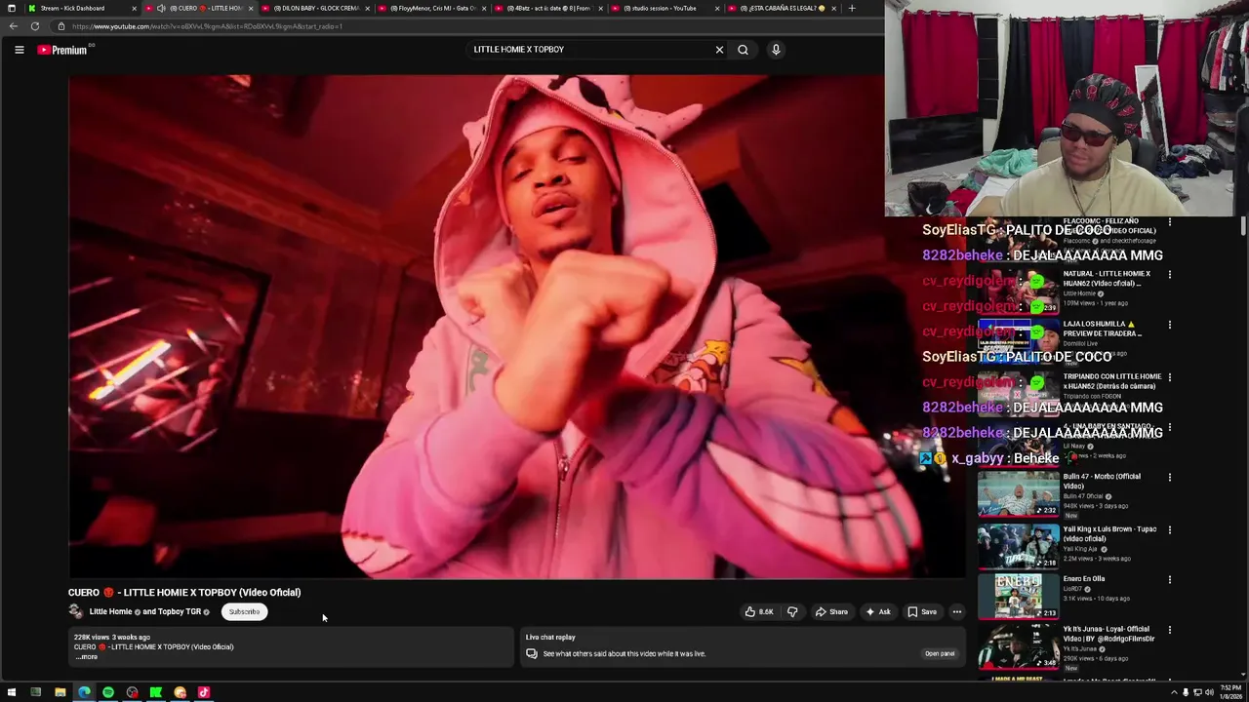The height and width of the screenshot is (702, 1249).
Task: Run search with the magnifier icon
Action: point(743,50)
